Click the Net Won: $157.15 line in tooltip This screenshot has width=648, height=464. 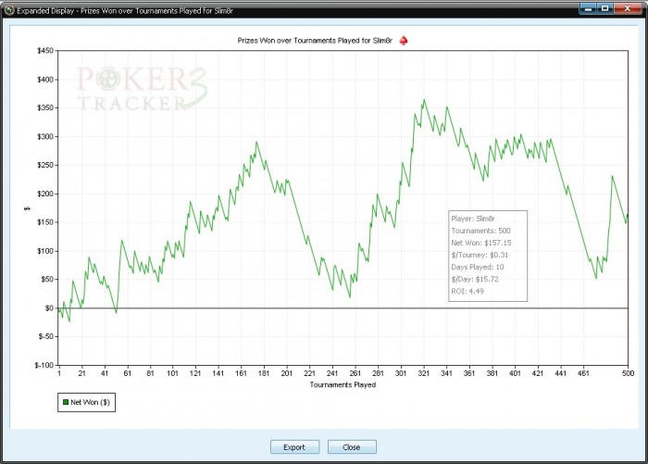[x=481, y=243]
